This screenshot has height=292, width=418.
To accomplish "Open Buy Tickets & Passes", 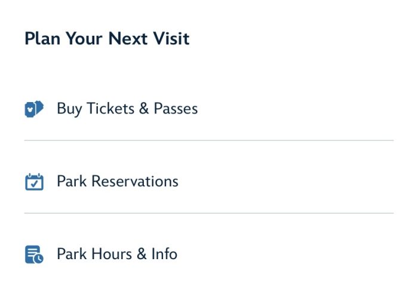I will 127,109.
